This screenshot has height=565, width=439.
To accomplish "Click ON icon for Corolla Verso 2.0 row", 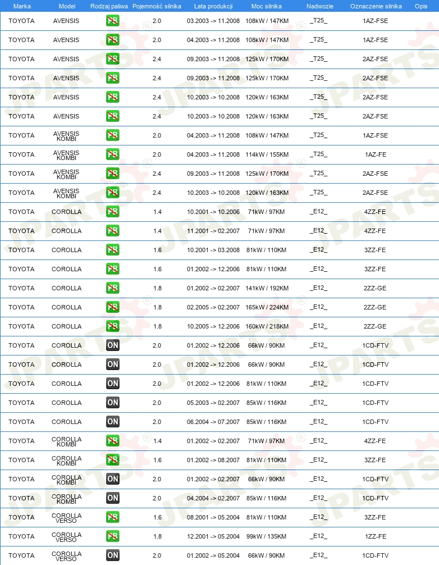I will pyautogui.click(x=113, y=555).
